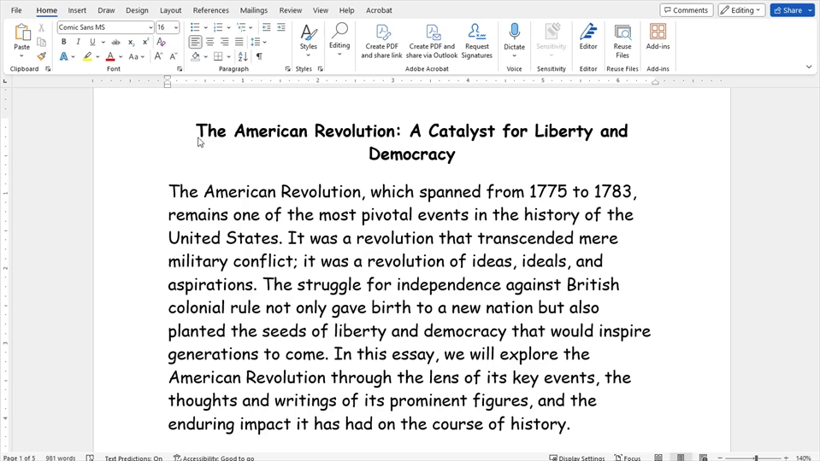This screenshot has width=820, height=461.
Task: Toggle Bold formatting
Action: pyautogui.click(x=63, y=42)
